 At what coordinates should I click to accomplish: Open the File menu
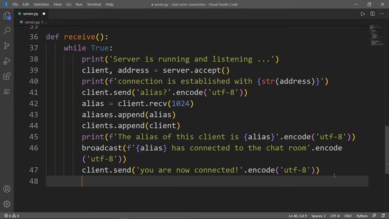[15, 4]
